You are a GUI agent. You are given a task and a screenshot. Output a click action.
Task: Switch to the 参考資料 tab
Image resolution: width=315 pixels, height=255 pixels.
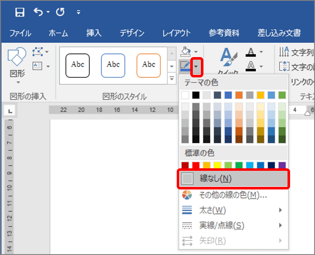pos(224,33)
